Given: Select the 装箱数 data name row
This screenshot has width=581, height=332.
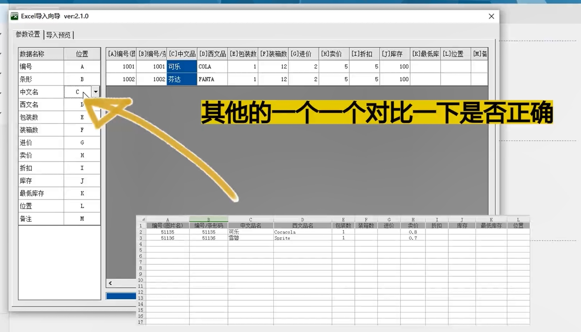Looking at the screenshot, I should [x=41, y=130].
